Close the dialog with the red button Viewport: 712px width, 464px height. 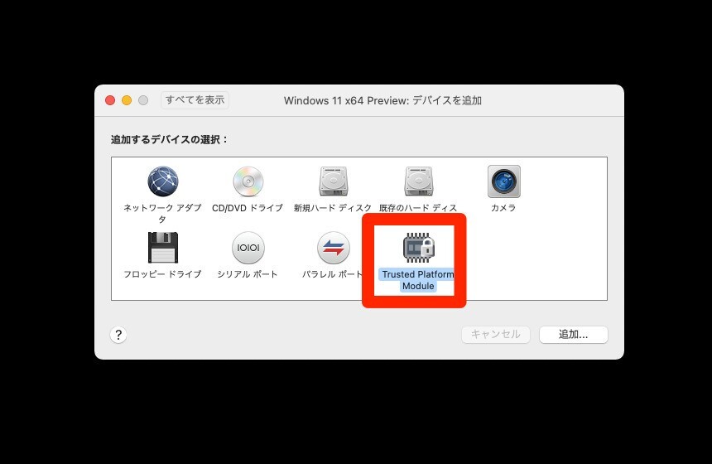110,100
